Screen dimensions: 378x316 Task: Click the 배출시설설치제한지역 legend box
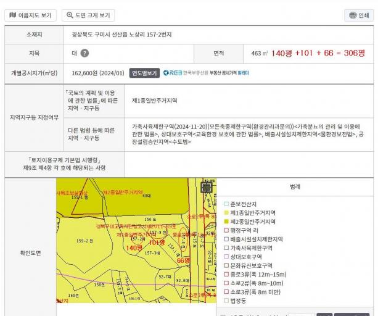226,239
